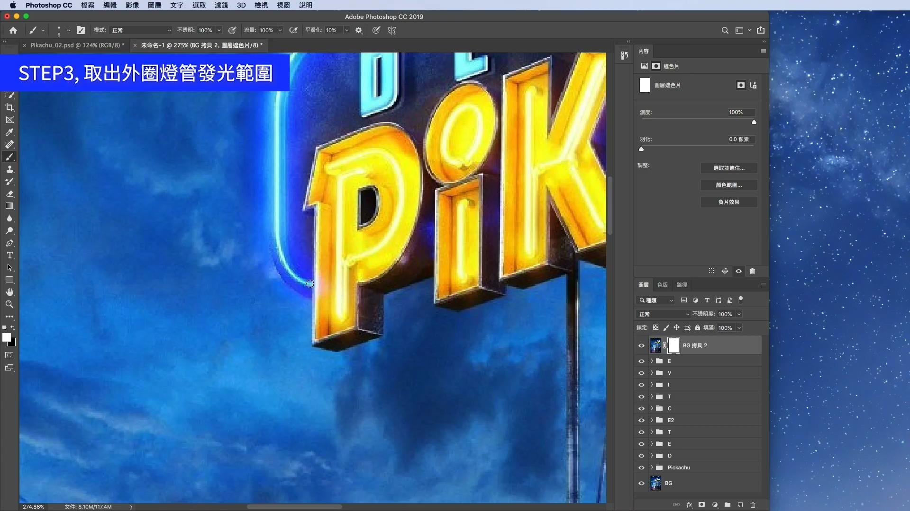Click the 顏色範圍... button
Image resolution: width=910 pixels, height=511 pixels.
[x=728, y=185]
